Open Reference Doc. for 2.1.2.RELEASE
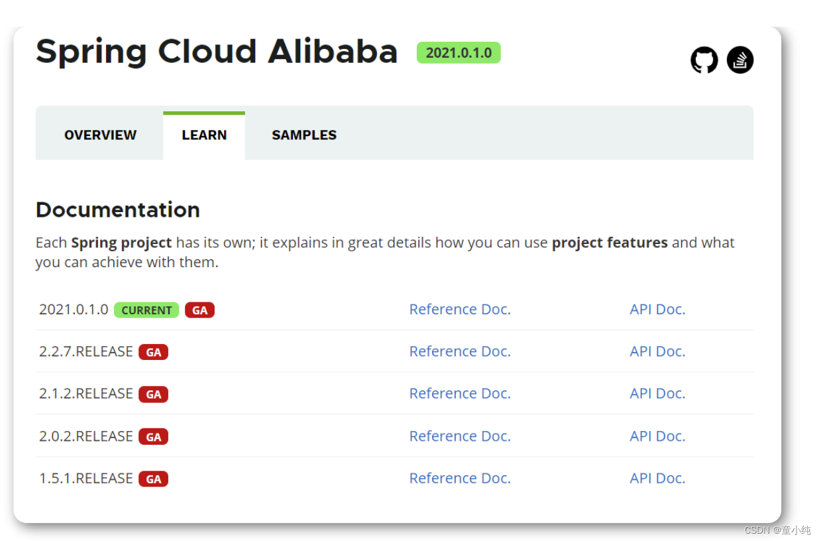 460,394
